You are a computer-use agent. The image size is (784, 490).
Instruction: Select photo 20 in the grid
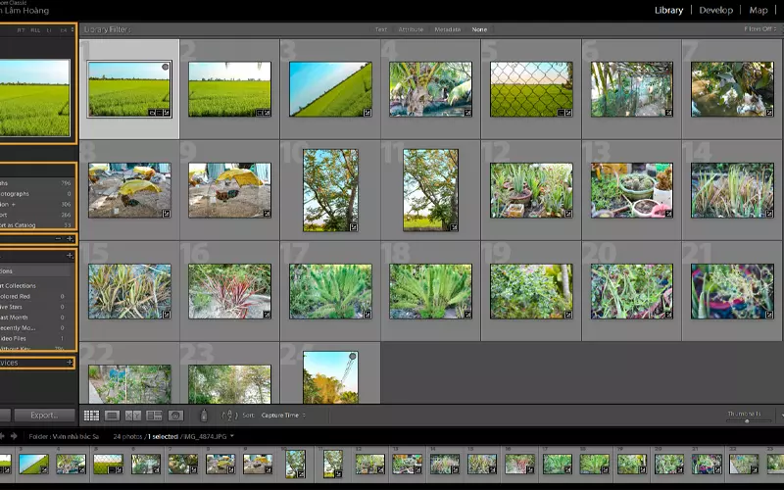[x=631, y=291]
